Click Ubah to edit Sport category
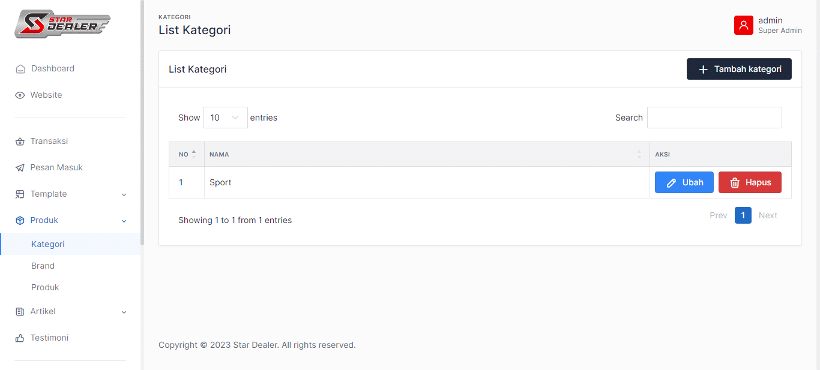Screen dimensions: 820x370 click(x=684, y=182)
